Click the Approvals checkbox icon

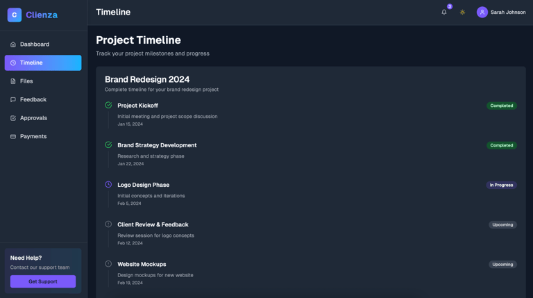coord(13,118)
